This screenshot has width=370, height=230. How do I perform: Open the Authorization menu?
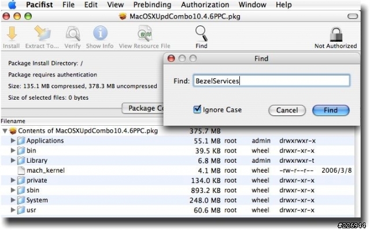(x=205, y=5)
